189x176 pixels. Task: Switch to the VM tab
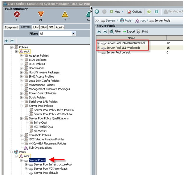(x=51, y=27)
